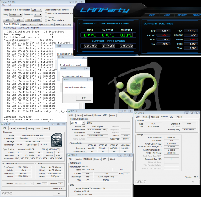Screen dimensions: 201x197
Task: Click OPTION in the LANParty panel
Action: 182,15
